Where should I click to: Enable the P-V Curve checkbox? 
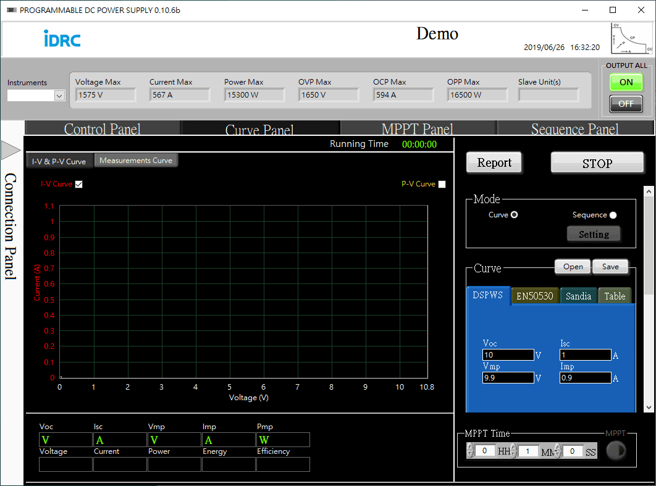[442, 184]
